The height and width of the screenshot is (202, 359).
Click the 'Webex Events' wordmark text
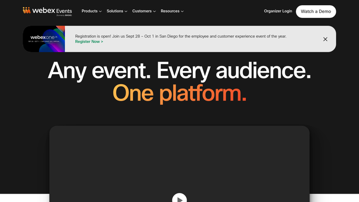coord(52,11)
